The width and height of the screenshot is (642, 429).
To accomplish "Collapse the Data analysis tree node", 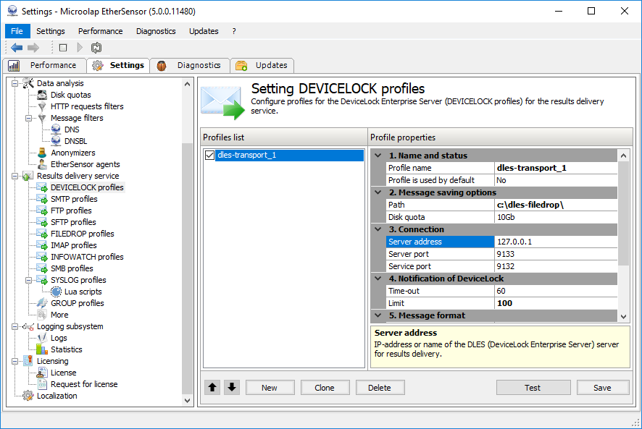I will tap(14, 83).
